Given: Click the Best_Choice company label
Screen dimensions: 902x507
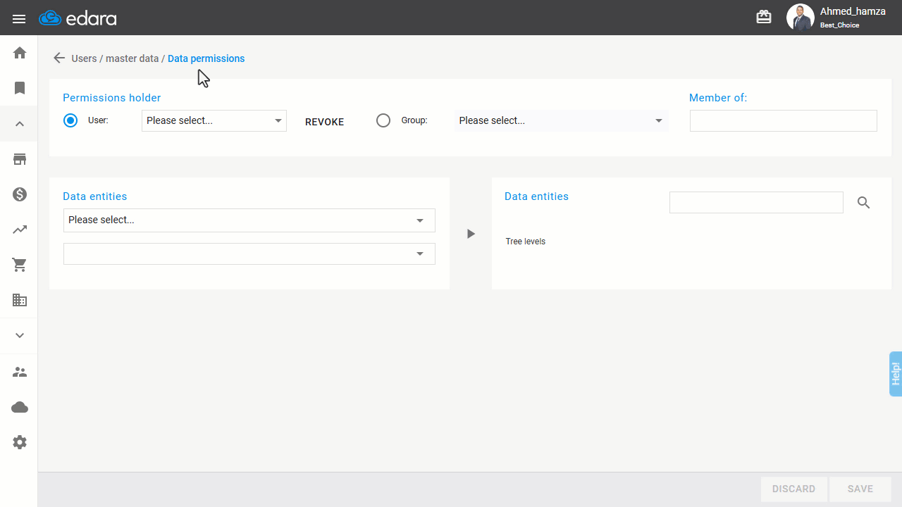Looking at the screenshot, I should coord(839,25).
